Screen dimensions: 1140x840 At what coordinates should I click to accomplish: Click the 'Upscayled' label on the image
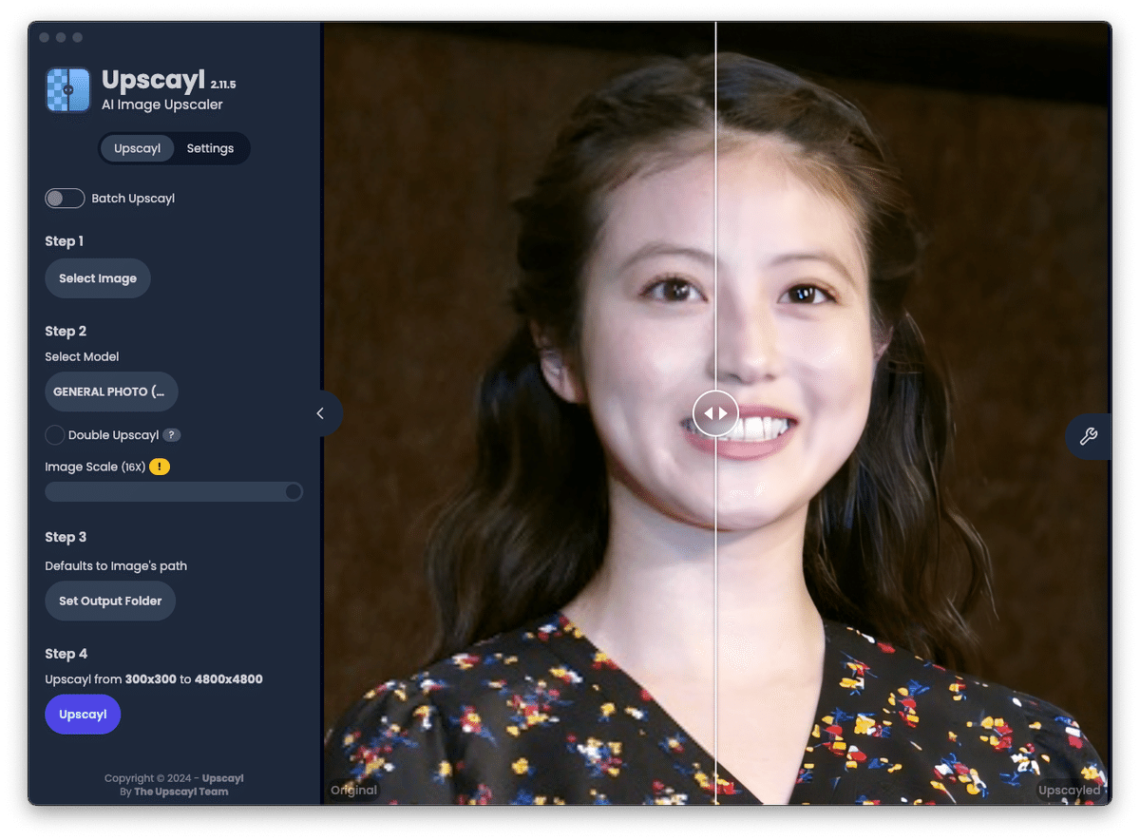[1070, 790]
